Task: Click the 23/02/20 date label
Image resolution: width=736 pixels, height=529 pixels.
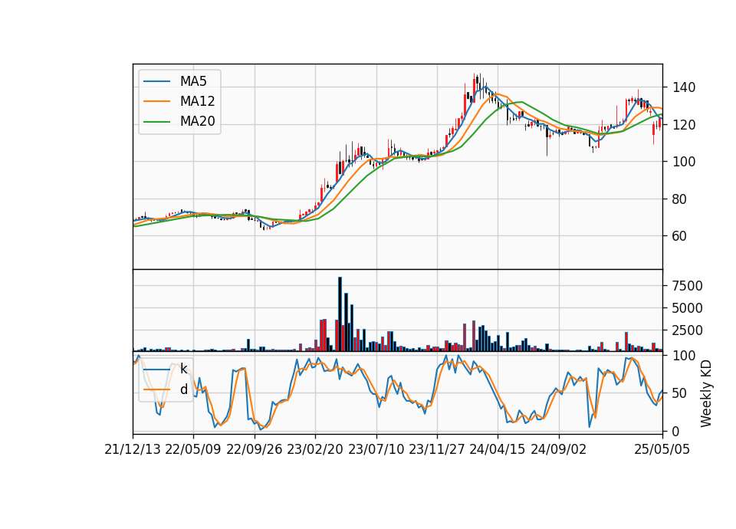Action: (x=315, y=450)
